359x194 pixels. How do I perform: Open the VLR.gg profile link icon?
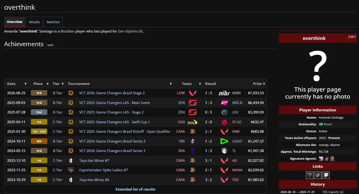310,175
